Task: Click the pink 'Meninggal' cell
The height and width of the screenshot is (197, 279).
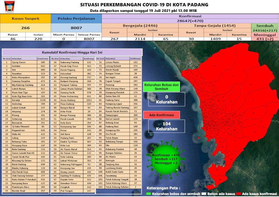Action: [265, 35]
